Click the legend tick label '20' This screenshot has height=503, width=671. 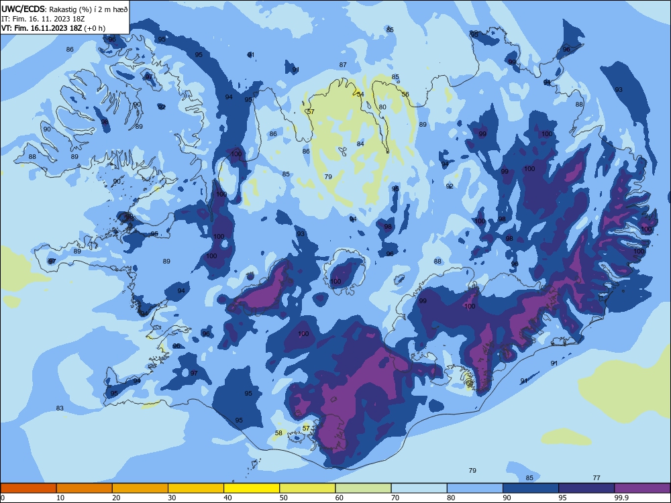116,498
